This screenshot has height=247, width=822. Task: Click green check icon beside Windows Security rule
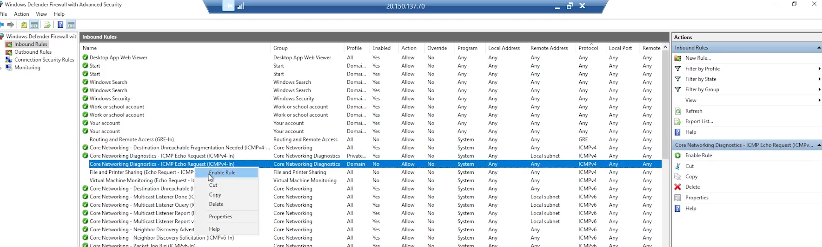point(85,99)
